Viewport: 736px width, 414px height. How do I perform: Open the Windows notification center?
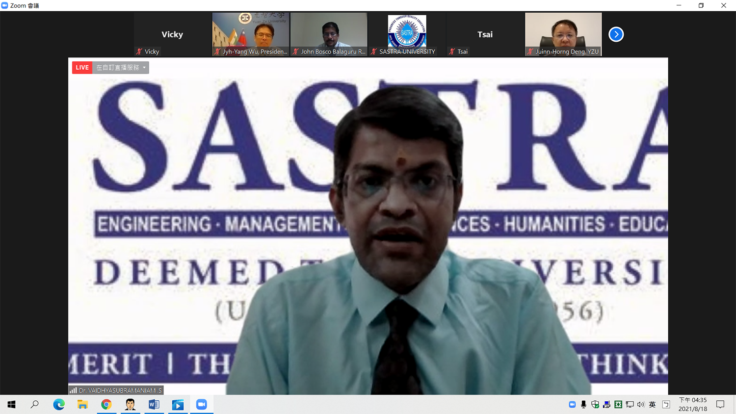[x=720, y=405]
